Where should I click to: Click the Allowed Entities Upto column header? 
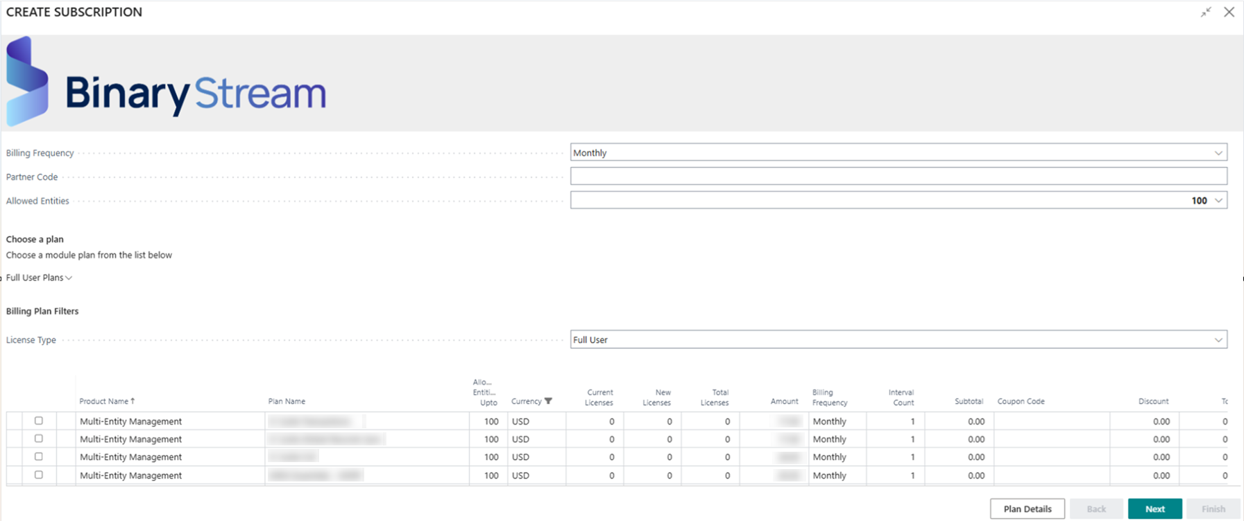pos(485,392)
